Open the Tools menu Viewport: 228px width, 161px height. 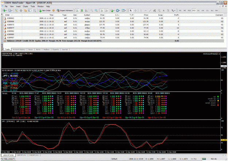[33, 7]
